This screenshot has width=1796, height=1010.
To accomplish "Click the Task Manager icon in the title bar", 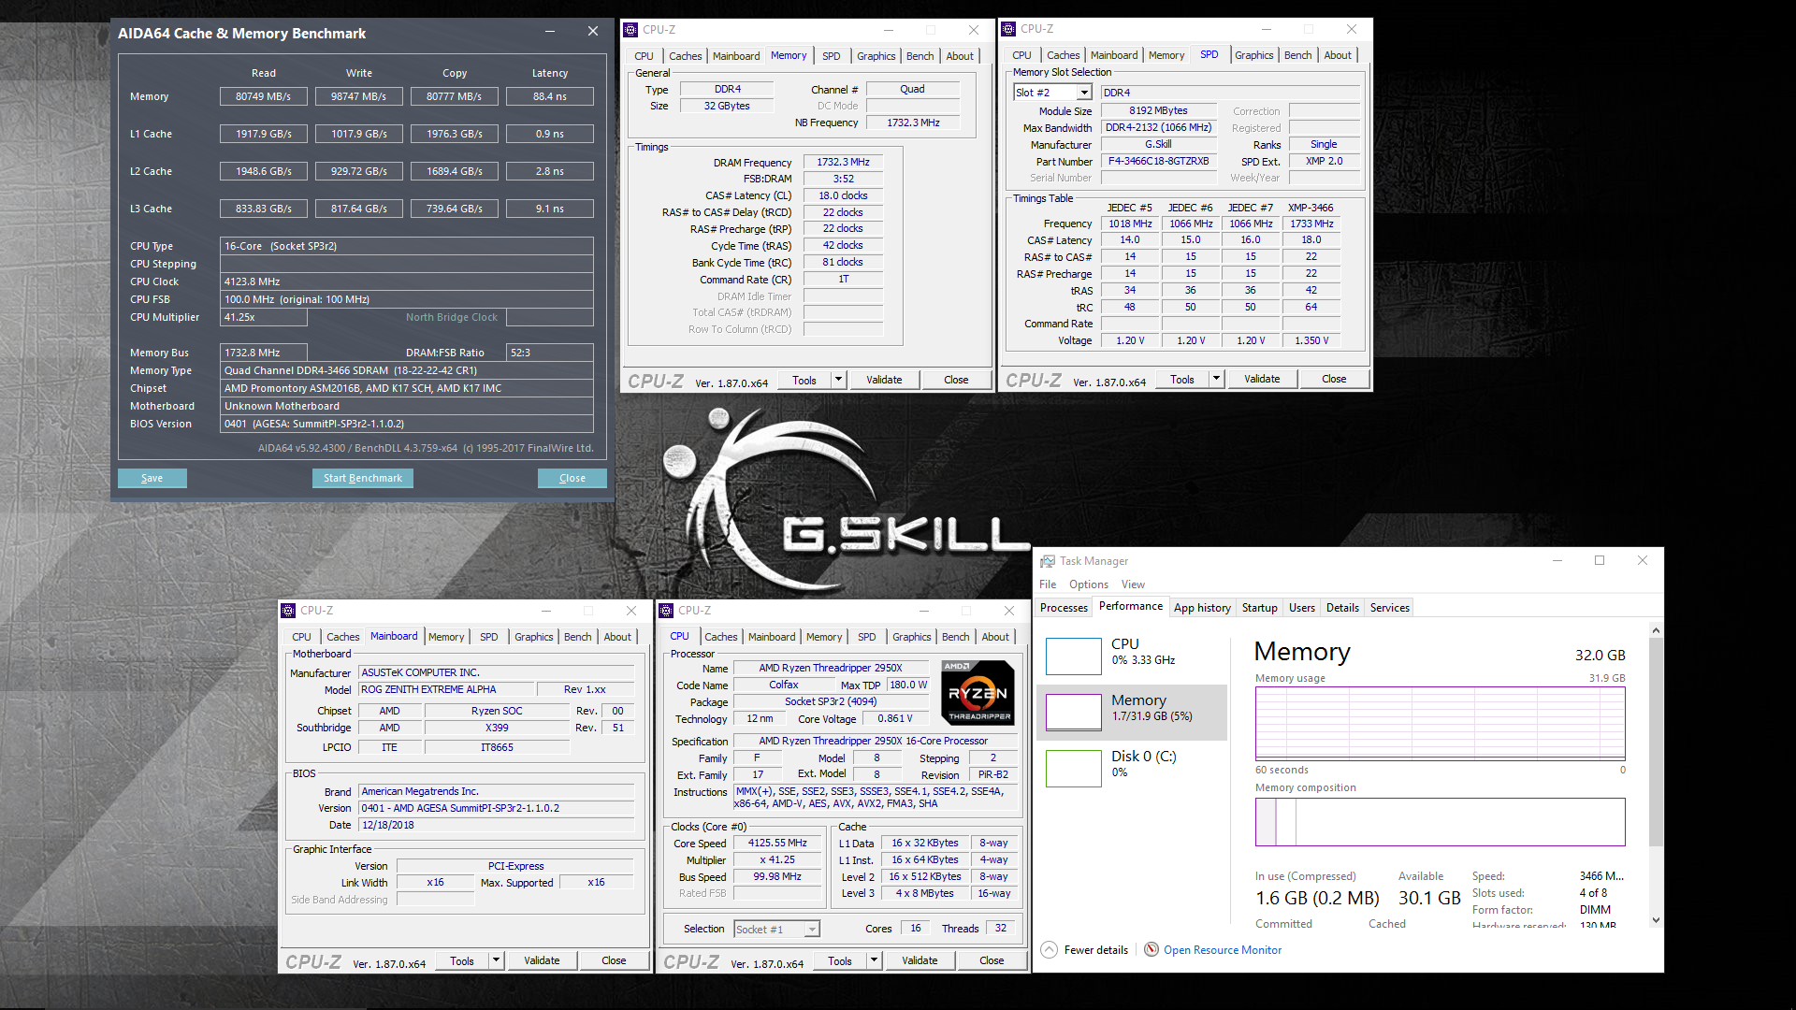I will [x=1046, y=560].
